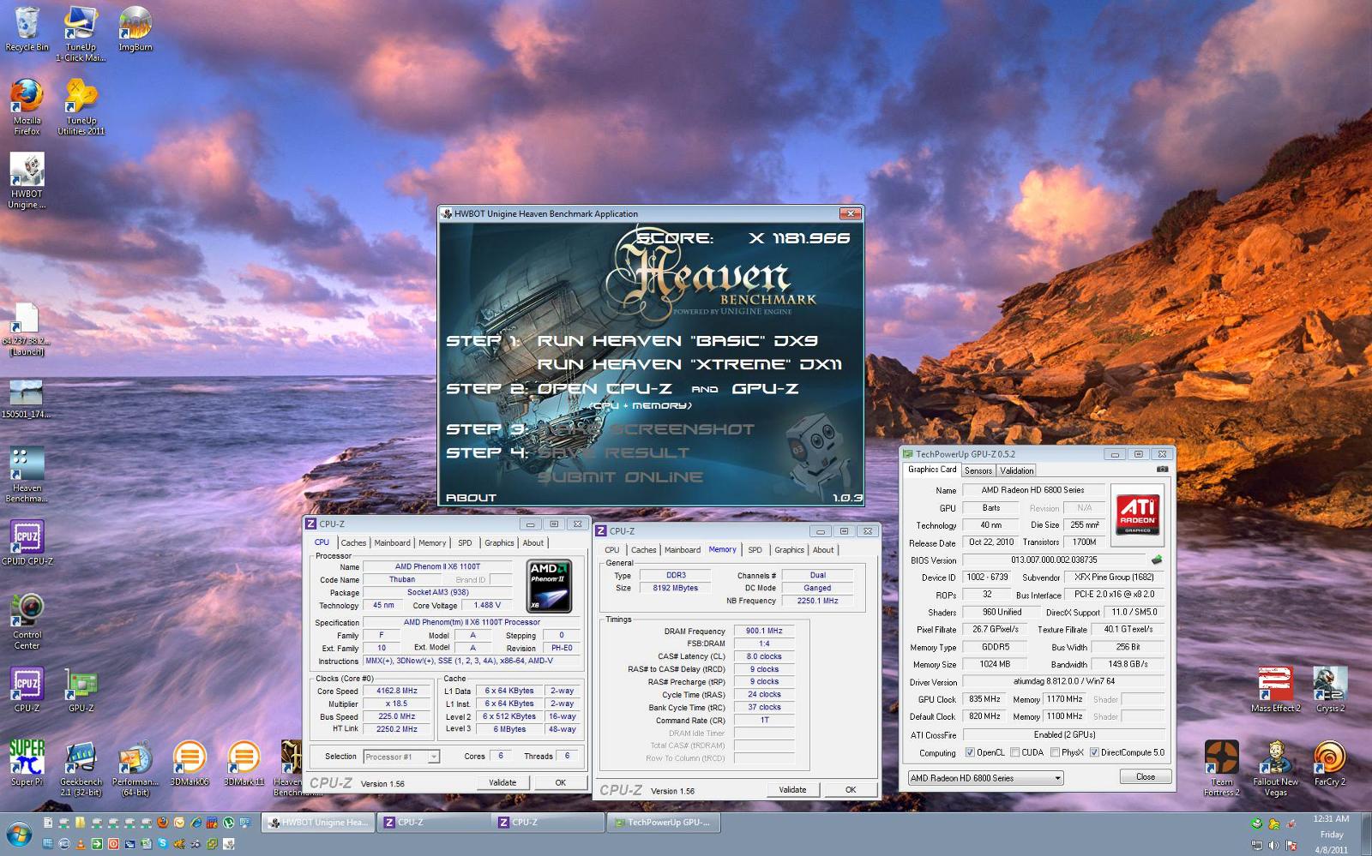The height and width of the screenshot is (856, 1372).
Task: Click the Memory Size field 8192 MBytes
Action: 675,588
